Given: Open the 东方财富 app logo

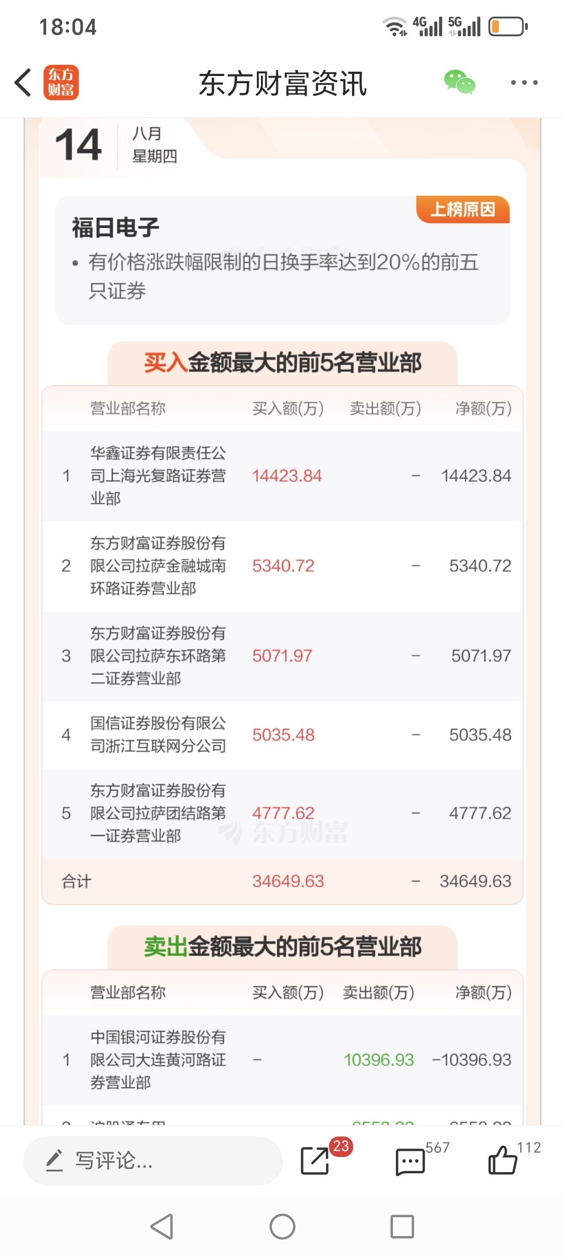Looking at the screenshot, I should 61,83.
